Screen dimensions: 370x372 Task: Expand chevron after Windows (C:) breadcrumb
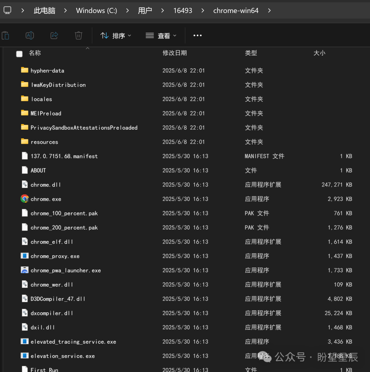(127, 10)
